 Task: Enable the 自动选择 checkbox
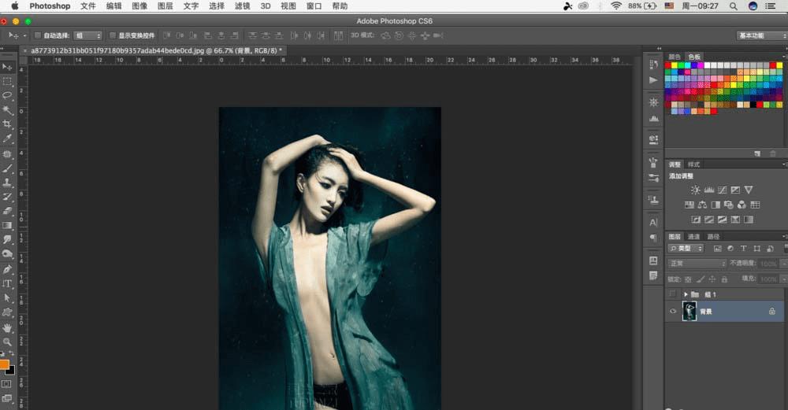pyautogui.click(x=38, y=35)
